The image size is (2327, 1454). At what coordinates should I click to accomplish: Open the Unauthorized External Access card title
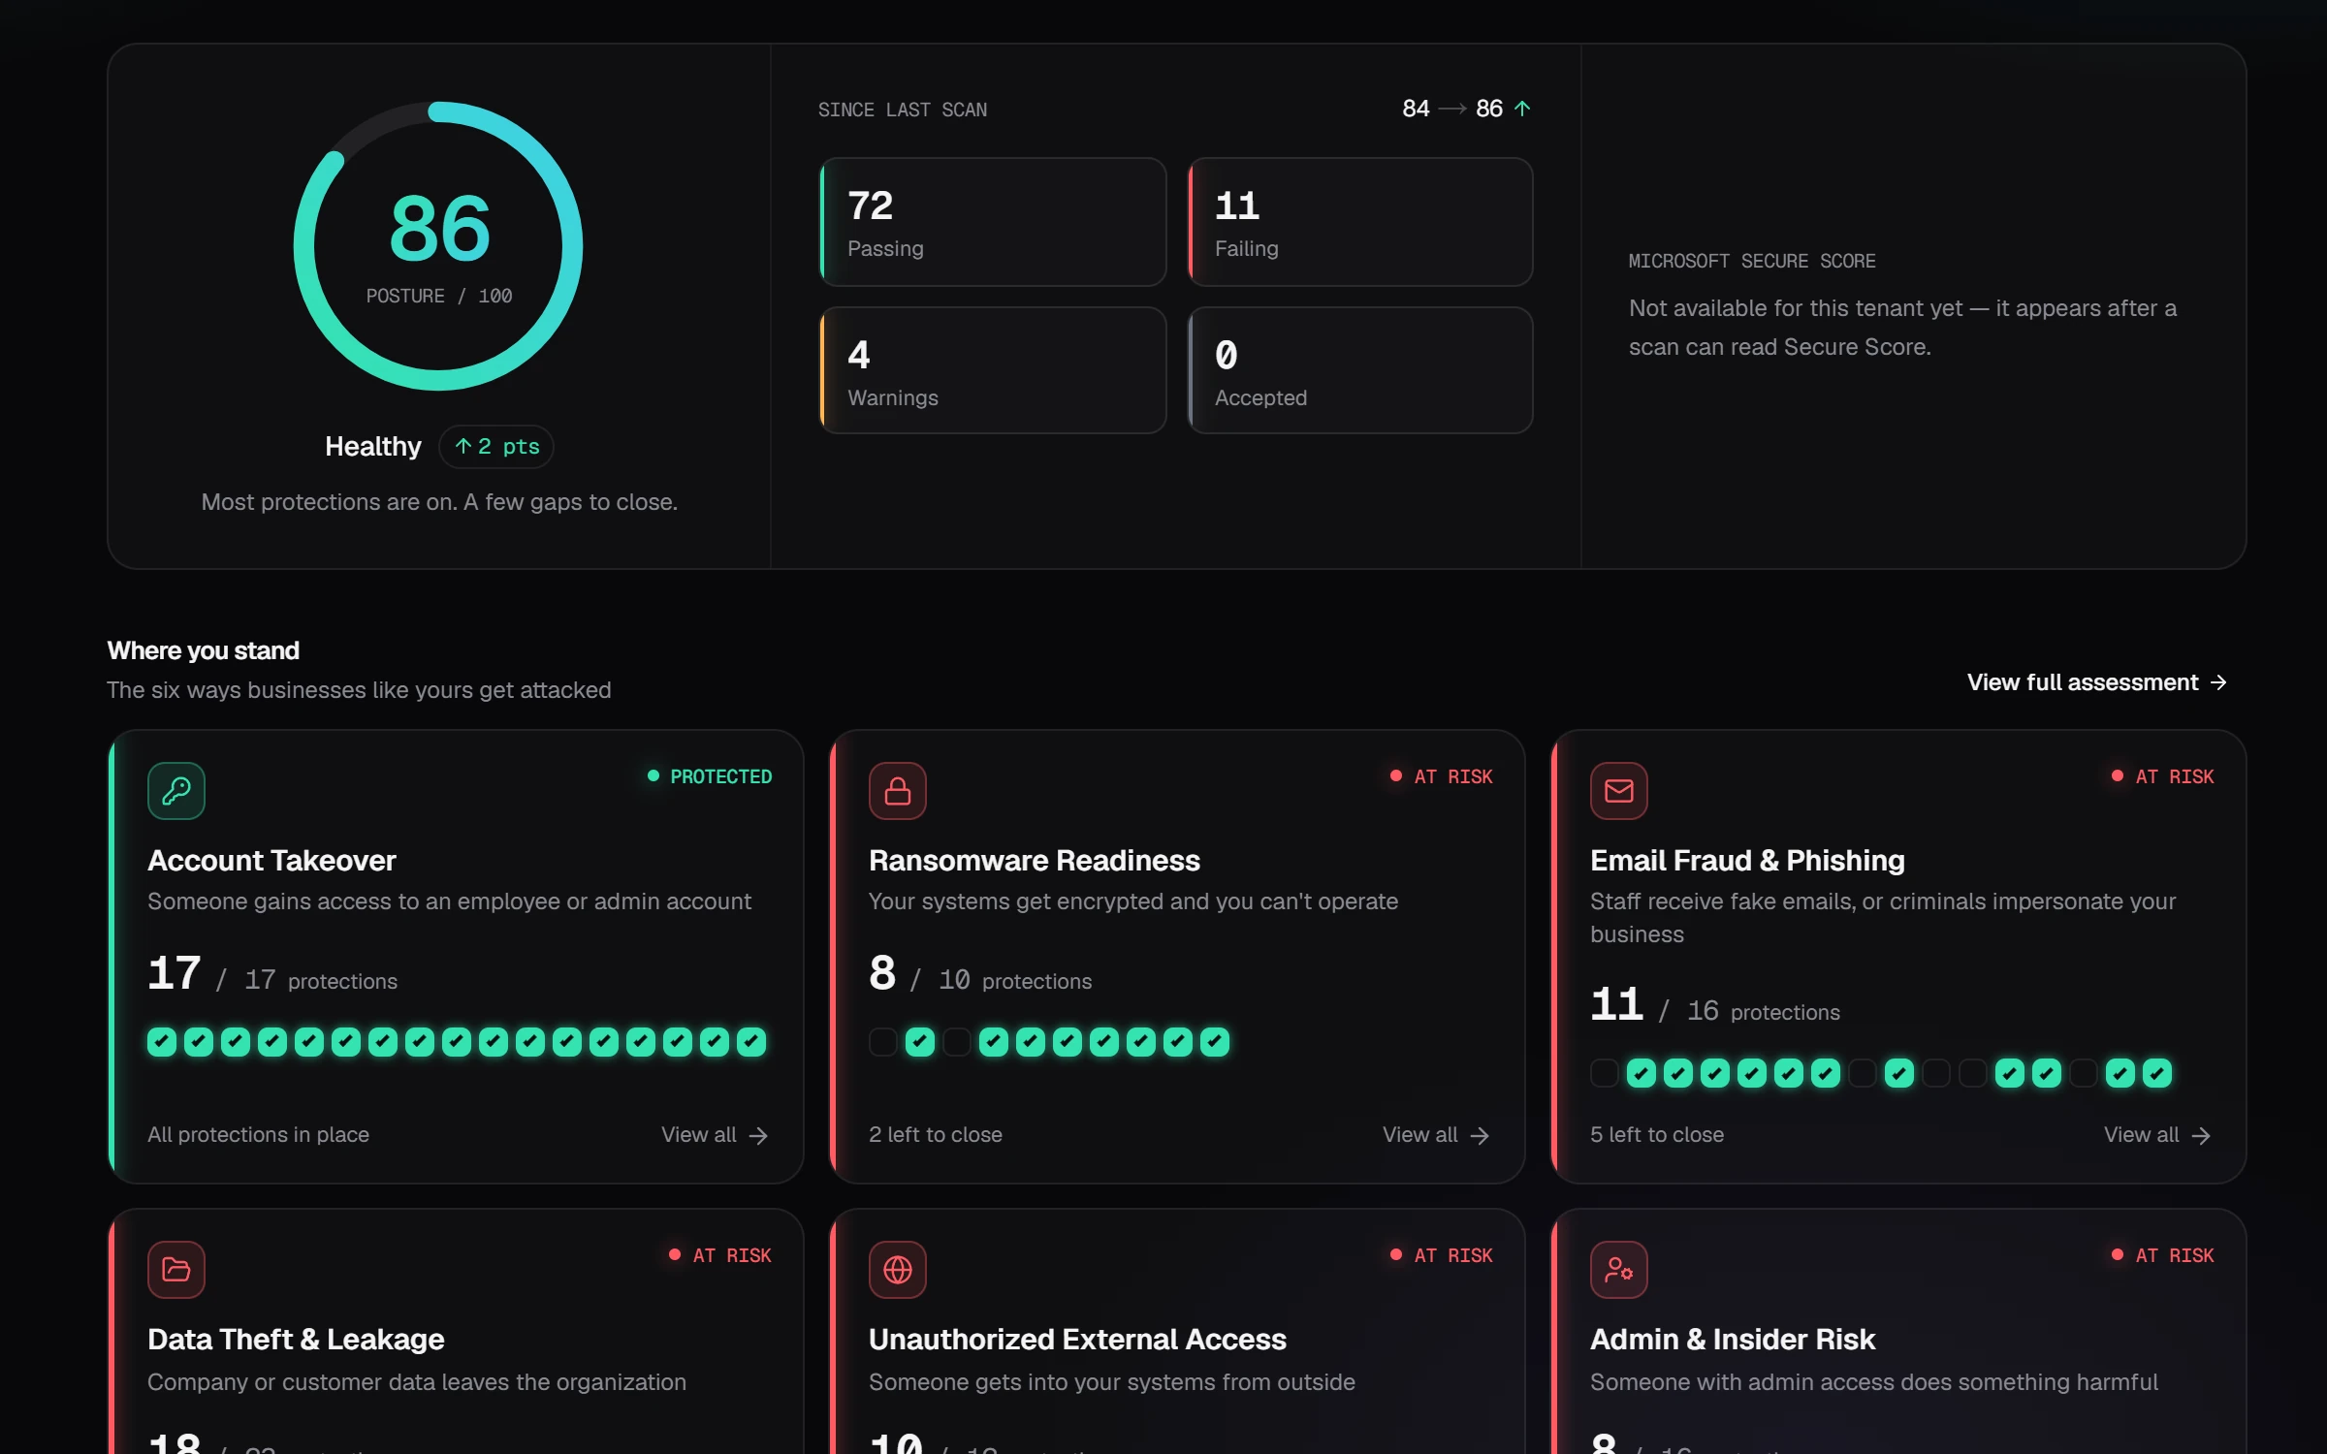coord(1077,1340)
